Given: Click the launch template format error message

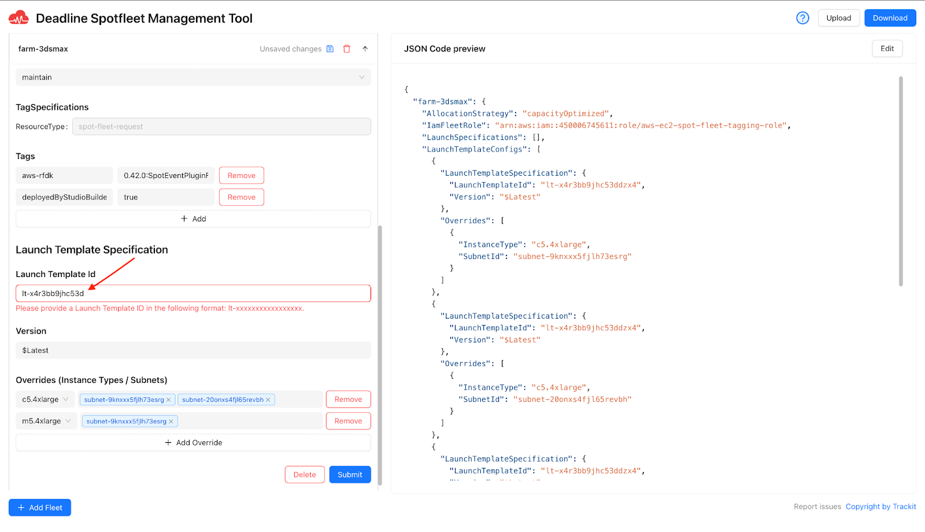Looking at the screenshot, I should pos(160,308).
